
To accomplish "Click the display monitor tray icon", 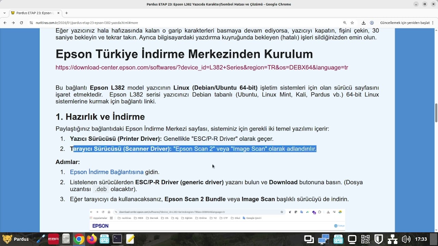I will pyautogui.click(x=352, y=239).
